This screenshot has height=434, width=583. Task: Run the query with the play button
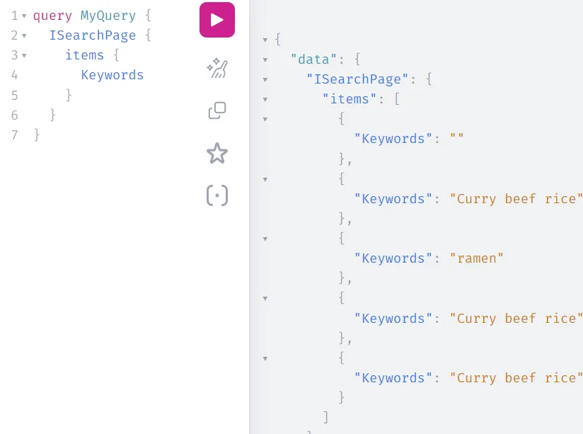(x=217, y=20)
